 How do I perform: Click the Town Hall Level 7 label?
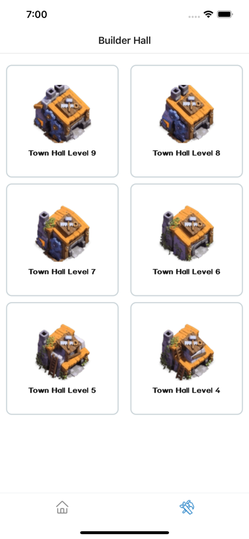coord(63,271)
